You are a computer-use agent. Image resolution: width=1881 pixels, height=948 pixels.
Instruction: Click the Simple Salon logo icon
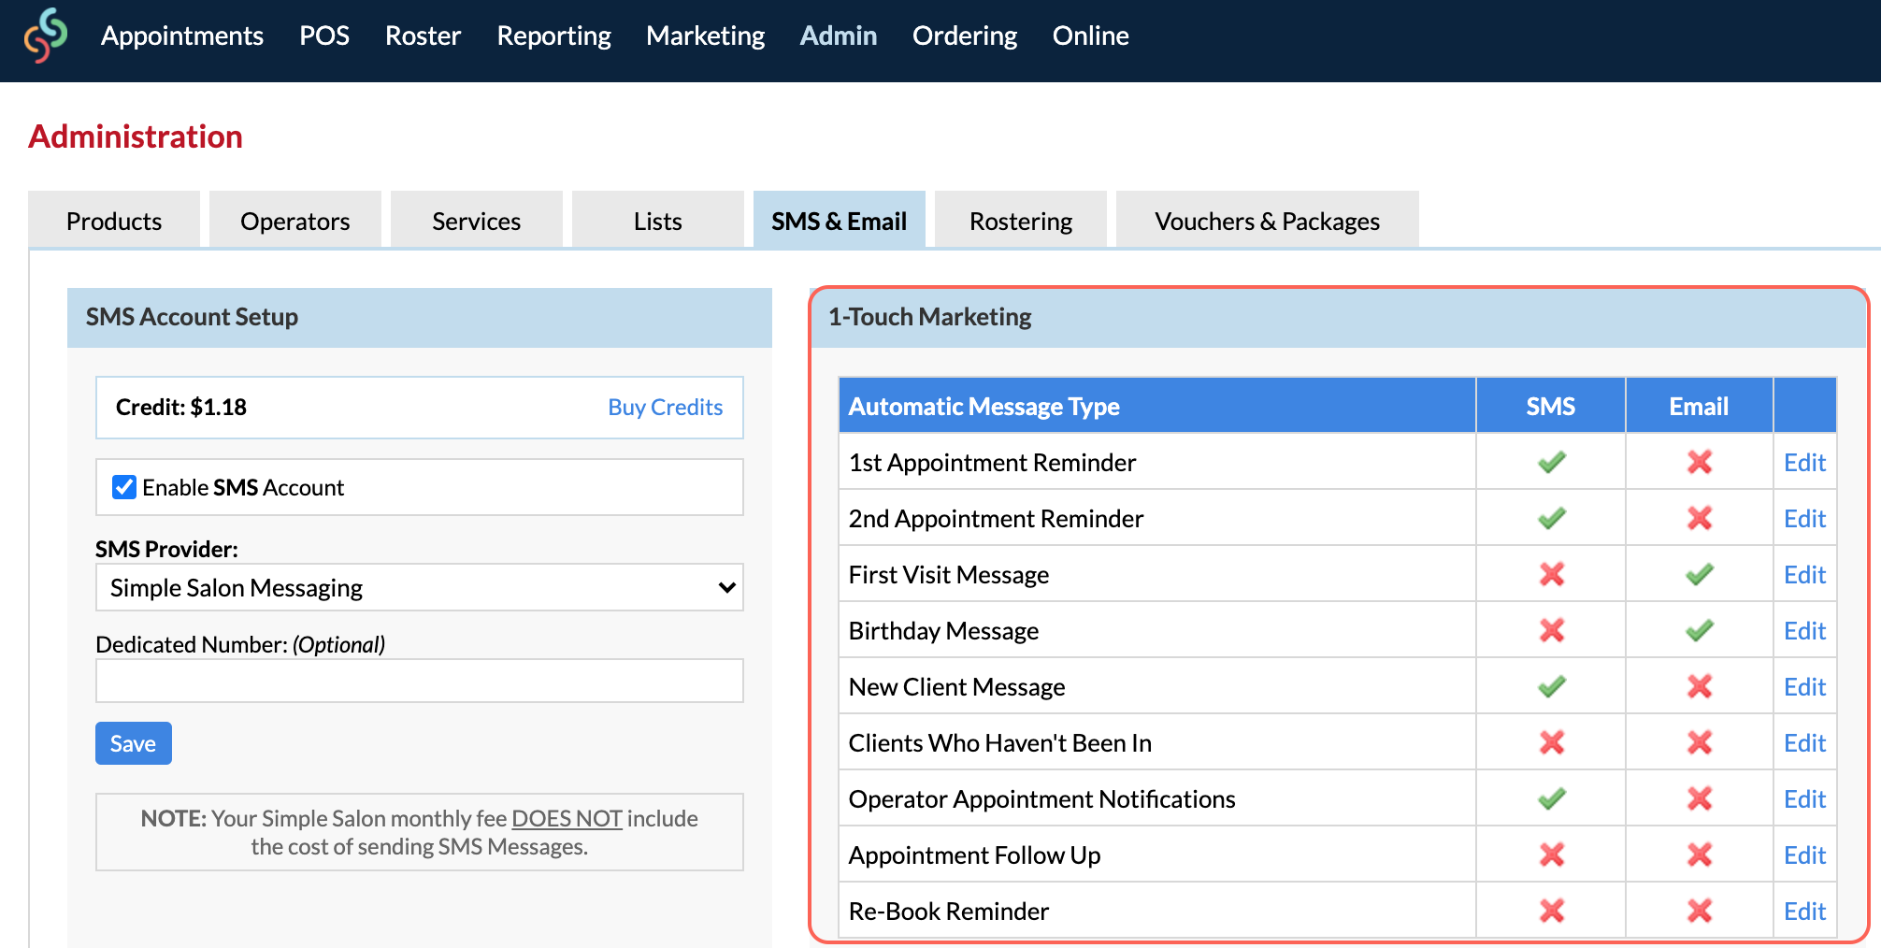(x=46, y=36)
